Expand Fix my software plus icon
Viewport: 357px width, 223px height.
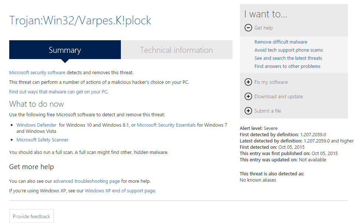pyautogui.click(x=248, y=82)
